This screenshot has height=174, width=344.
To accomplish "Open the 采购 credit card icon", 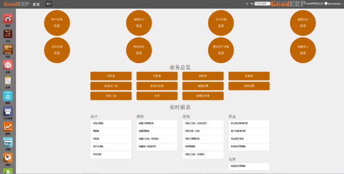I will pos(8,142).
